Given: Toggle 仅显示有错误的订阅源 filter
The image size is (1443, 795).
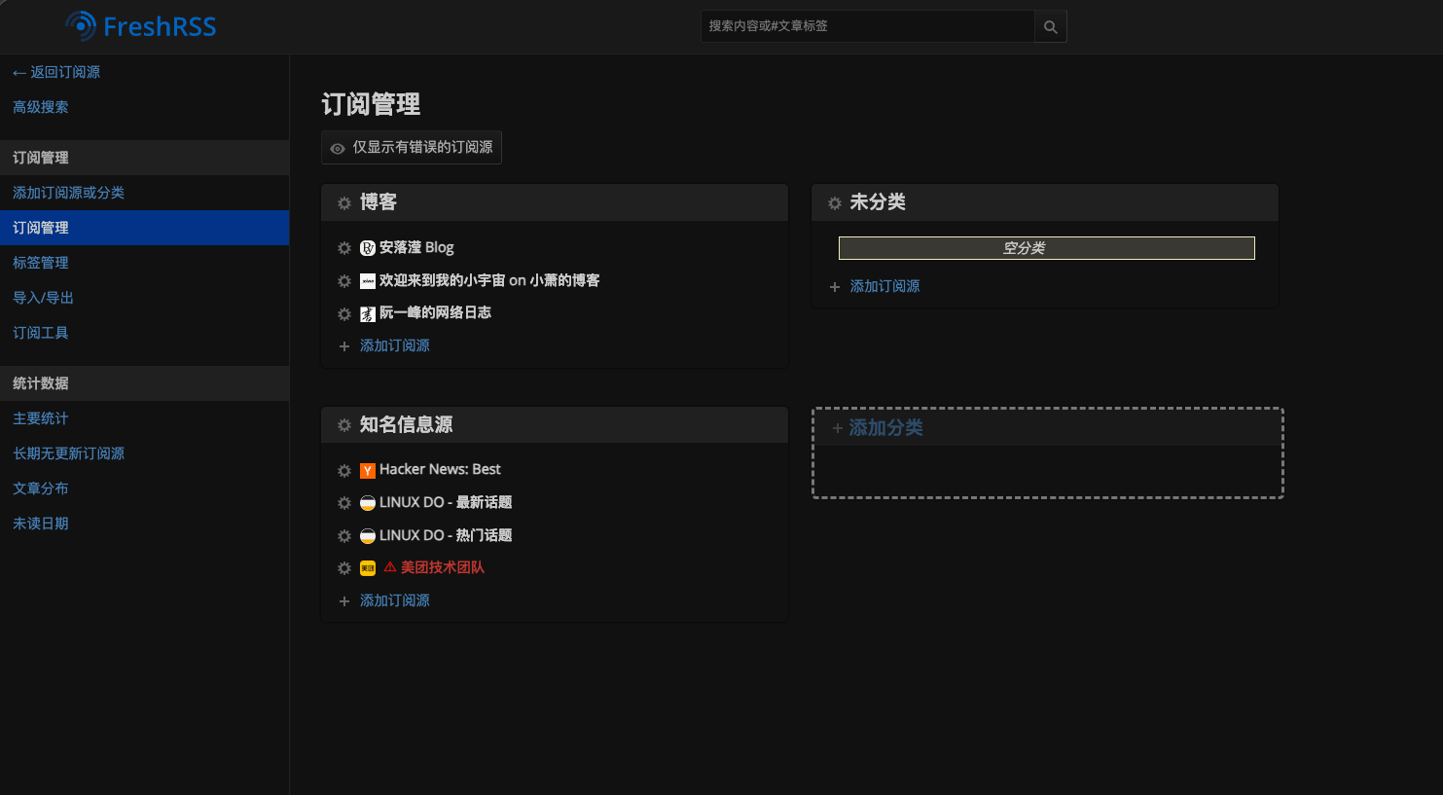Looking at the screenshot, I should (412, 148).
